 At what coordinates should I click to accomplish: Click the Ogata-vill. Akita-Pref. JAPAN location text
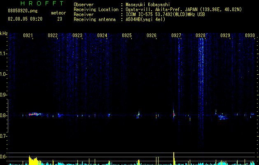(x=184, y=9)
